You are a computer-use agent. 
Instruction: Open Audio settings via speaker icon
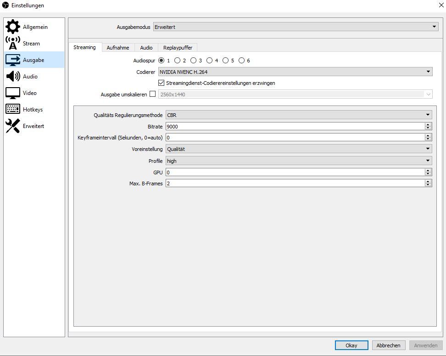click(13, 76)
